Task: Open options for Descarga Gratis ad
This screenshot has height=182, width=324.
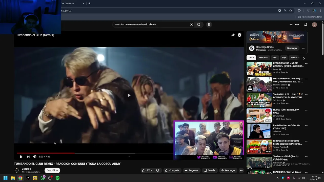Action: 303,48
